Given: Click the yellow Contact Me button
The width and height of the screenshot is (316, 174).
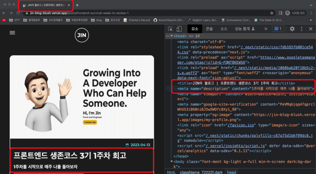Looking at the screenshot, I should click(90, 122).
